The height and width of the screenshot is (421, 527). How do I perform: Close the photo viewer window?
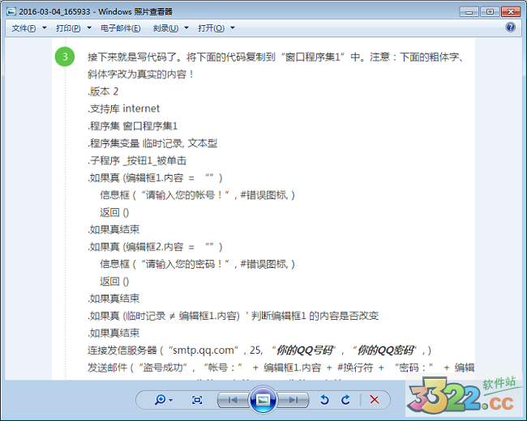[511, 12]
